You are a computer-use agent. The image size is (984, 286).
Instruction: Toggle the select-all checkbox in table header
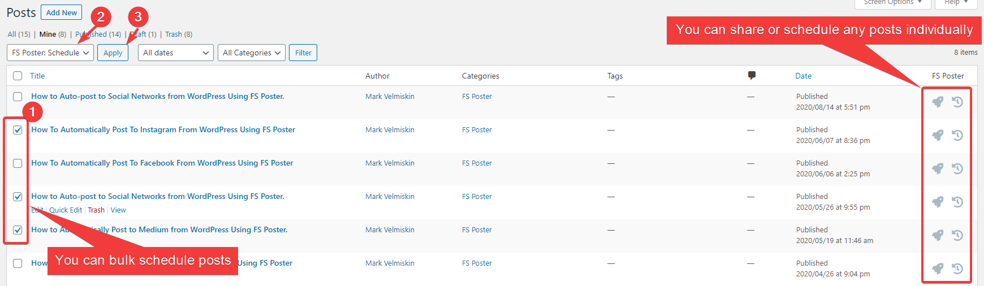pos(18,76)
